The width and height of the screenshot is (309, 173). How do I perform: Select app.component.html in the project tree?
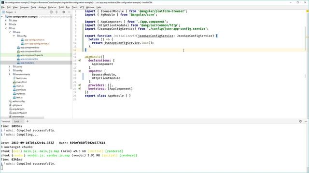coord(31,51)
